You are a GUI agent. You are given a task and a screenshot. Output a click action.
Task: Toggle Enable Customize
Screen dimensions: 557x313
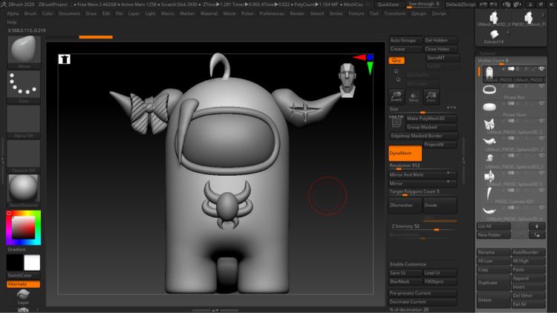(x=423, y=264)
